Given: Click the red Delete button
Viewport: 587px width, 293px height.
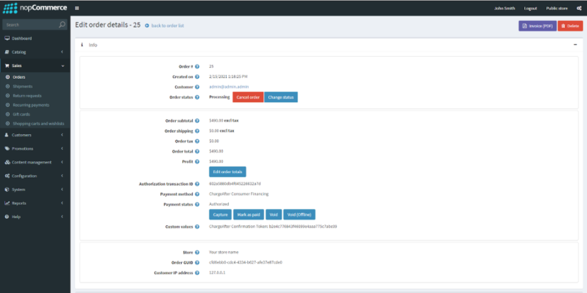Looking at the screenshot, I should tap(570, 26).
